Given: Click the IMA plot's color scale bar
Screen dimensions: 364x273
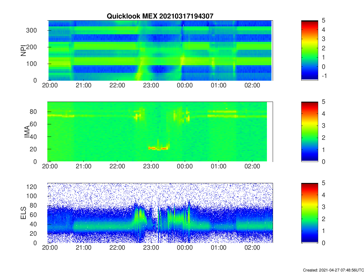Looking at the screenshot, I should coord(310,132).
